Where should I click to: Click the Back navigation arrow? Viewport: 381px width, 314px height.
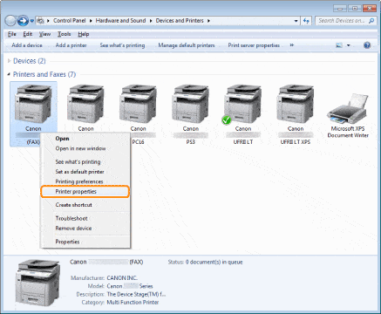[x=10, y=21]
